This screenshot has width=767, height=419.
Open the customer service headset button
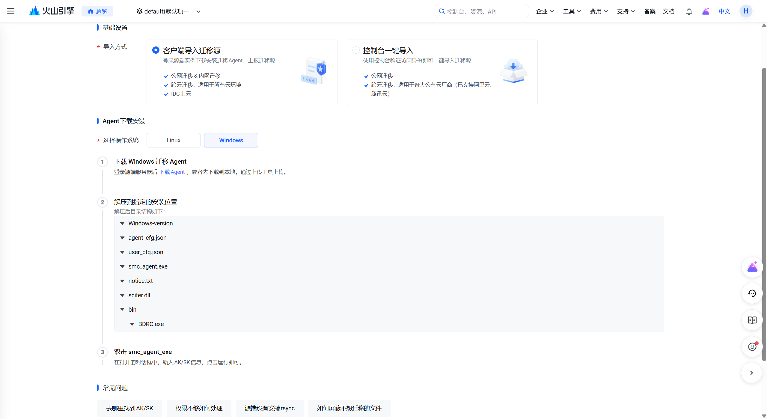752,293
